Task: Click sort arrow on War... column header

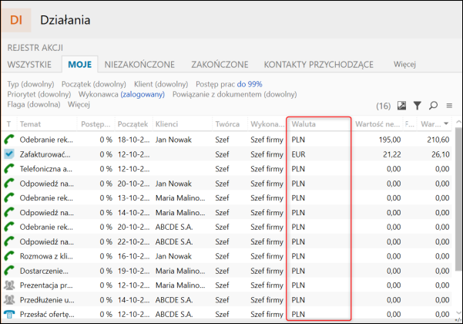Action: (x=446, y=123)
